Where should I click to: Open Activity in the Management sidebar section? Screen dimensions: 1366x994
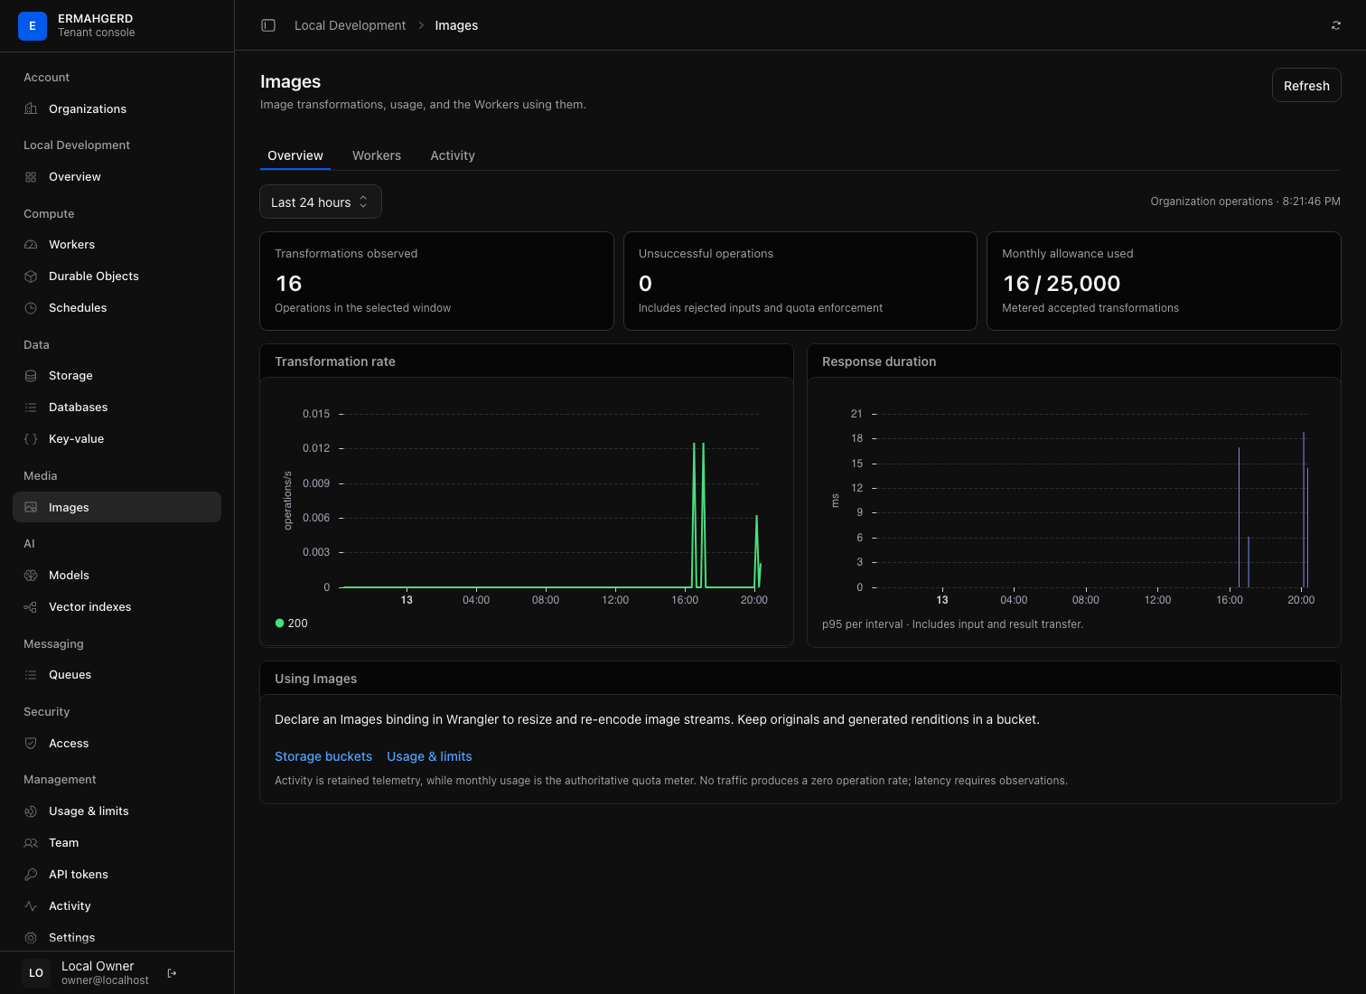tap(117, 905)
